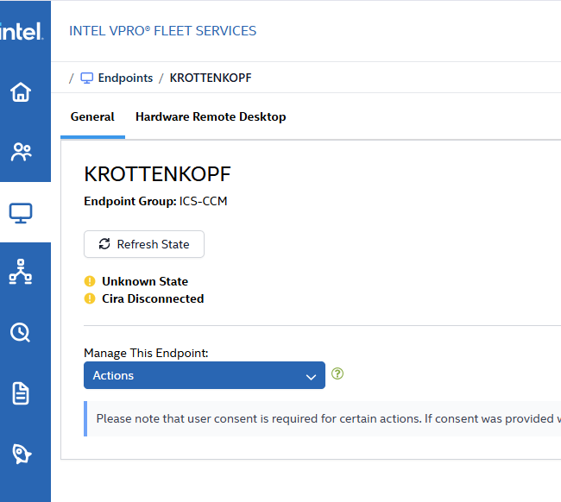561x502 pixels.
Task: Open the Users section in sidebar
Action: (x=21, y=152)
